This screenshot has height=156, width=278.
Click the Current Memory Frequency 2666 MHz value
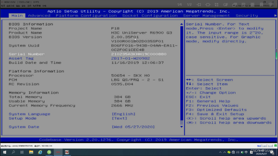click(122, 106)
